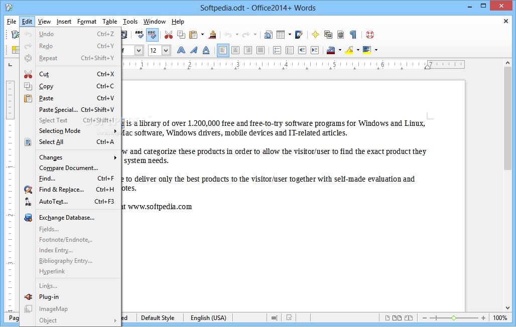Open the Tools menu
Screen dimensions: 516x327
pyautogui.click(x=130, y=22)
